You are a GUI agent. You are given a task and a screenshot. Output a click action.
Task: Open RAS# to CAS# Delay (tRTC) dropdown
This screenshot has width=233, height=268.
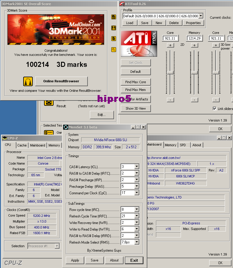coord(137,173)
